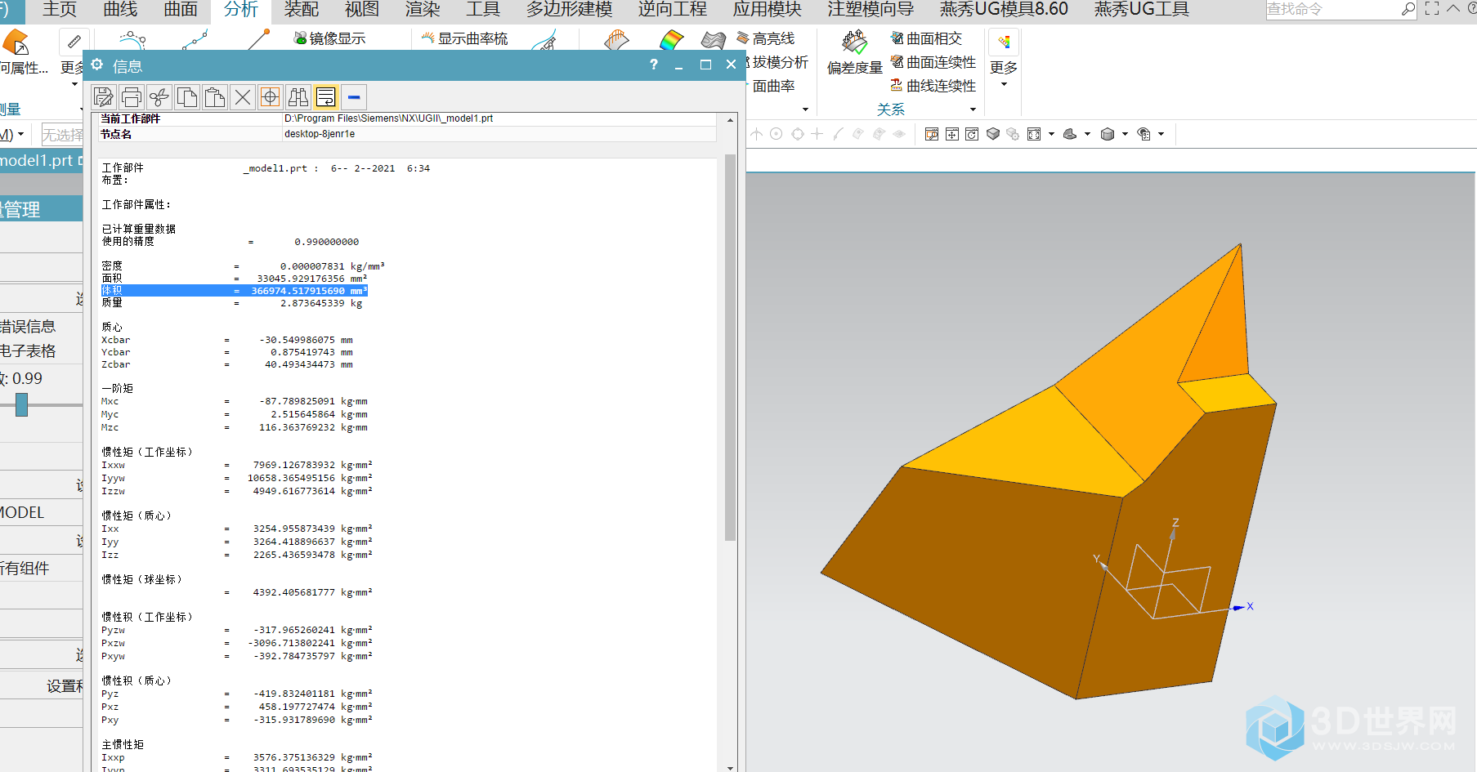Click the 查找命令 command search field

(x=1332, y=10)
